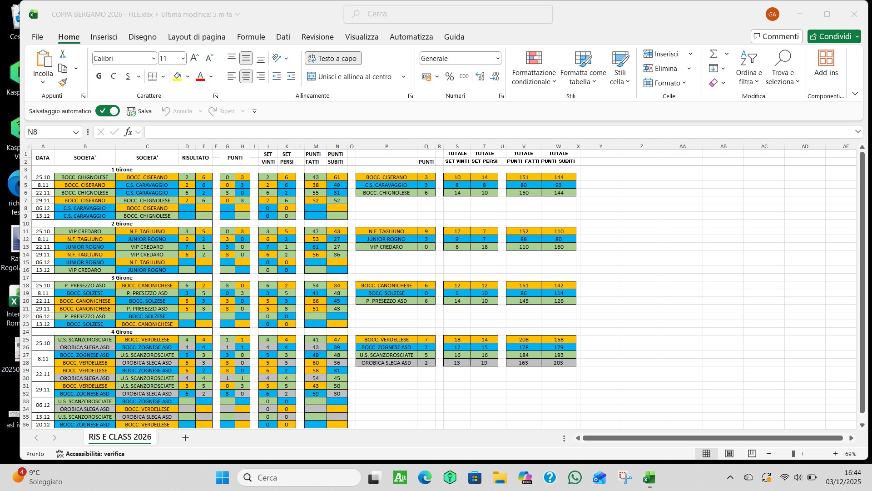The height and width of the screenshot is (491, 872).
Task: Toggle Testo a capo wrap text
Action: pos(333,58)
